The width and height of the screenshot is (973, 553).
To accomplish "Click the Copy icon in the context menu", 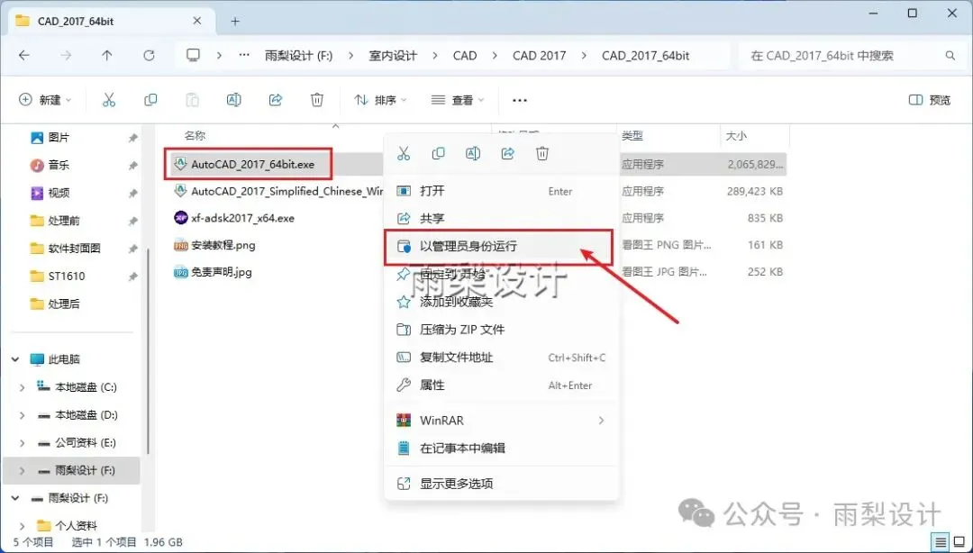I will (438, 153).
